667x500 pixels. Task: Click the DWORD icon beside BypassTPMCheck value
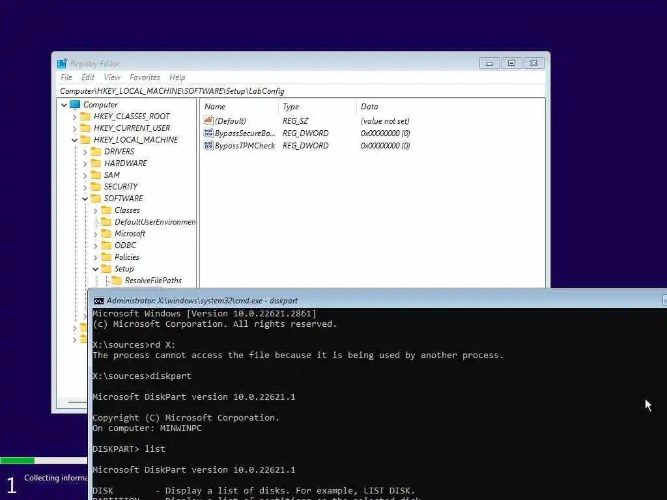[208, 145]
